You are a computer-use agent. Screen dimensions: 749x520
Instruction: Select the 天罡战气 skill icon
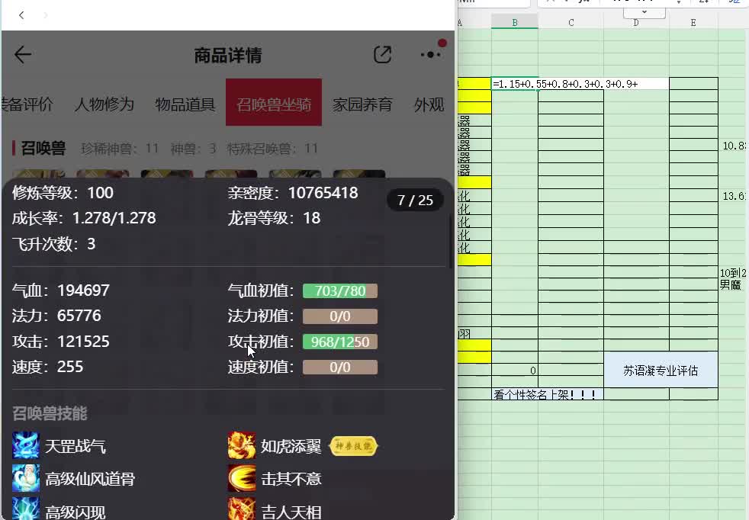(x=25, y=445)
